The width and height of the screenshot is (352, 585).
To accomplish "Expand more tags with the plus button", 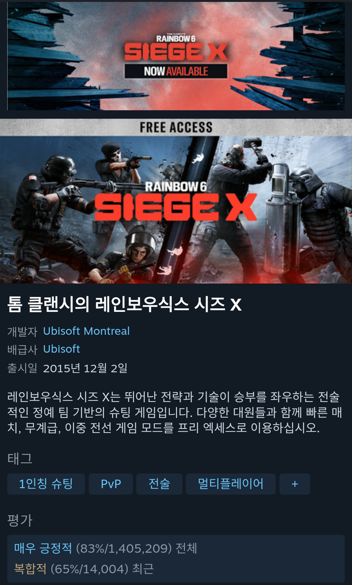I will (x=295, y=484).
